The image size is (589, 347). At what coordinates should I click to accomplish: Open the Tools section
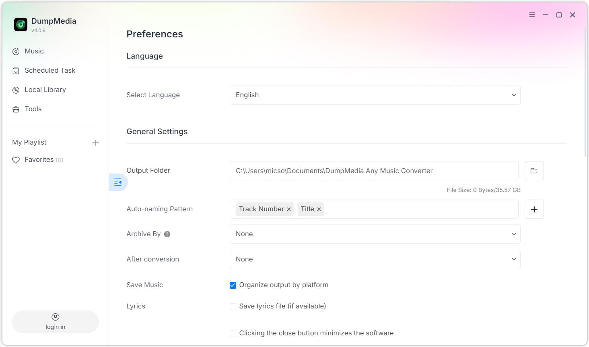click(33, 109)
